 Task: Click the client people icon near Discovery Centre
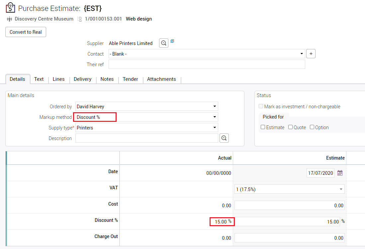pyautogui.click(x=9, y=19)
